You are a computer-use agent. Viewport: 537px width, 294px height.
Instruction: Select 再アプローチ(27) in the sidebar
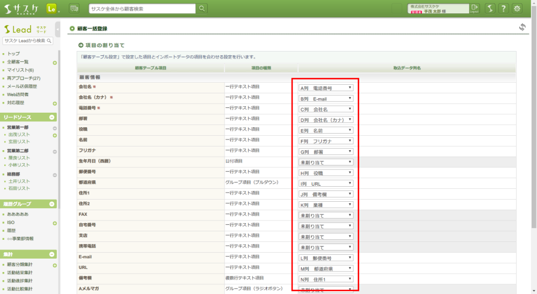[x=24, y=78]
